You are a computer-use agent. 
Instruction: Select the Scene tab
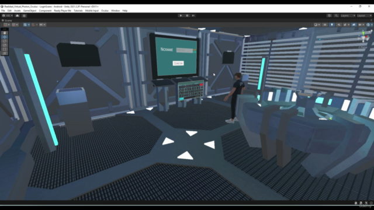pyautogui.click(x=7, y=20)
